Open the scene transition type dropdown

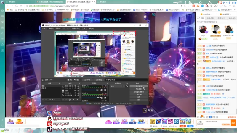tap(117, 86)
